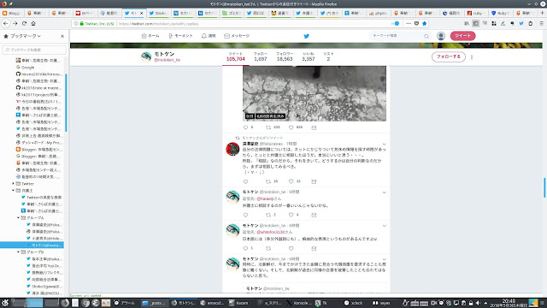The height and width of the screenshot is (308, 547).
Task: Select the フォロワー 18,563 profile tab
Action: pos(285,56)
